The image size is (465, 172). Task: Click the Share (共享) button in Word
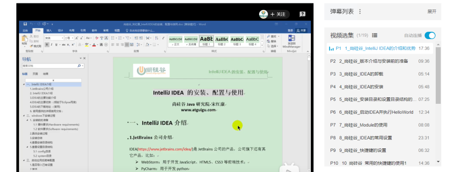click(301, 30)
